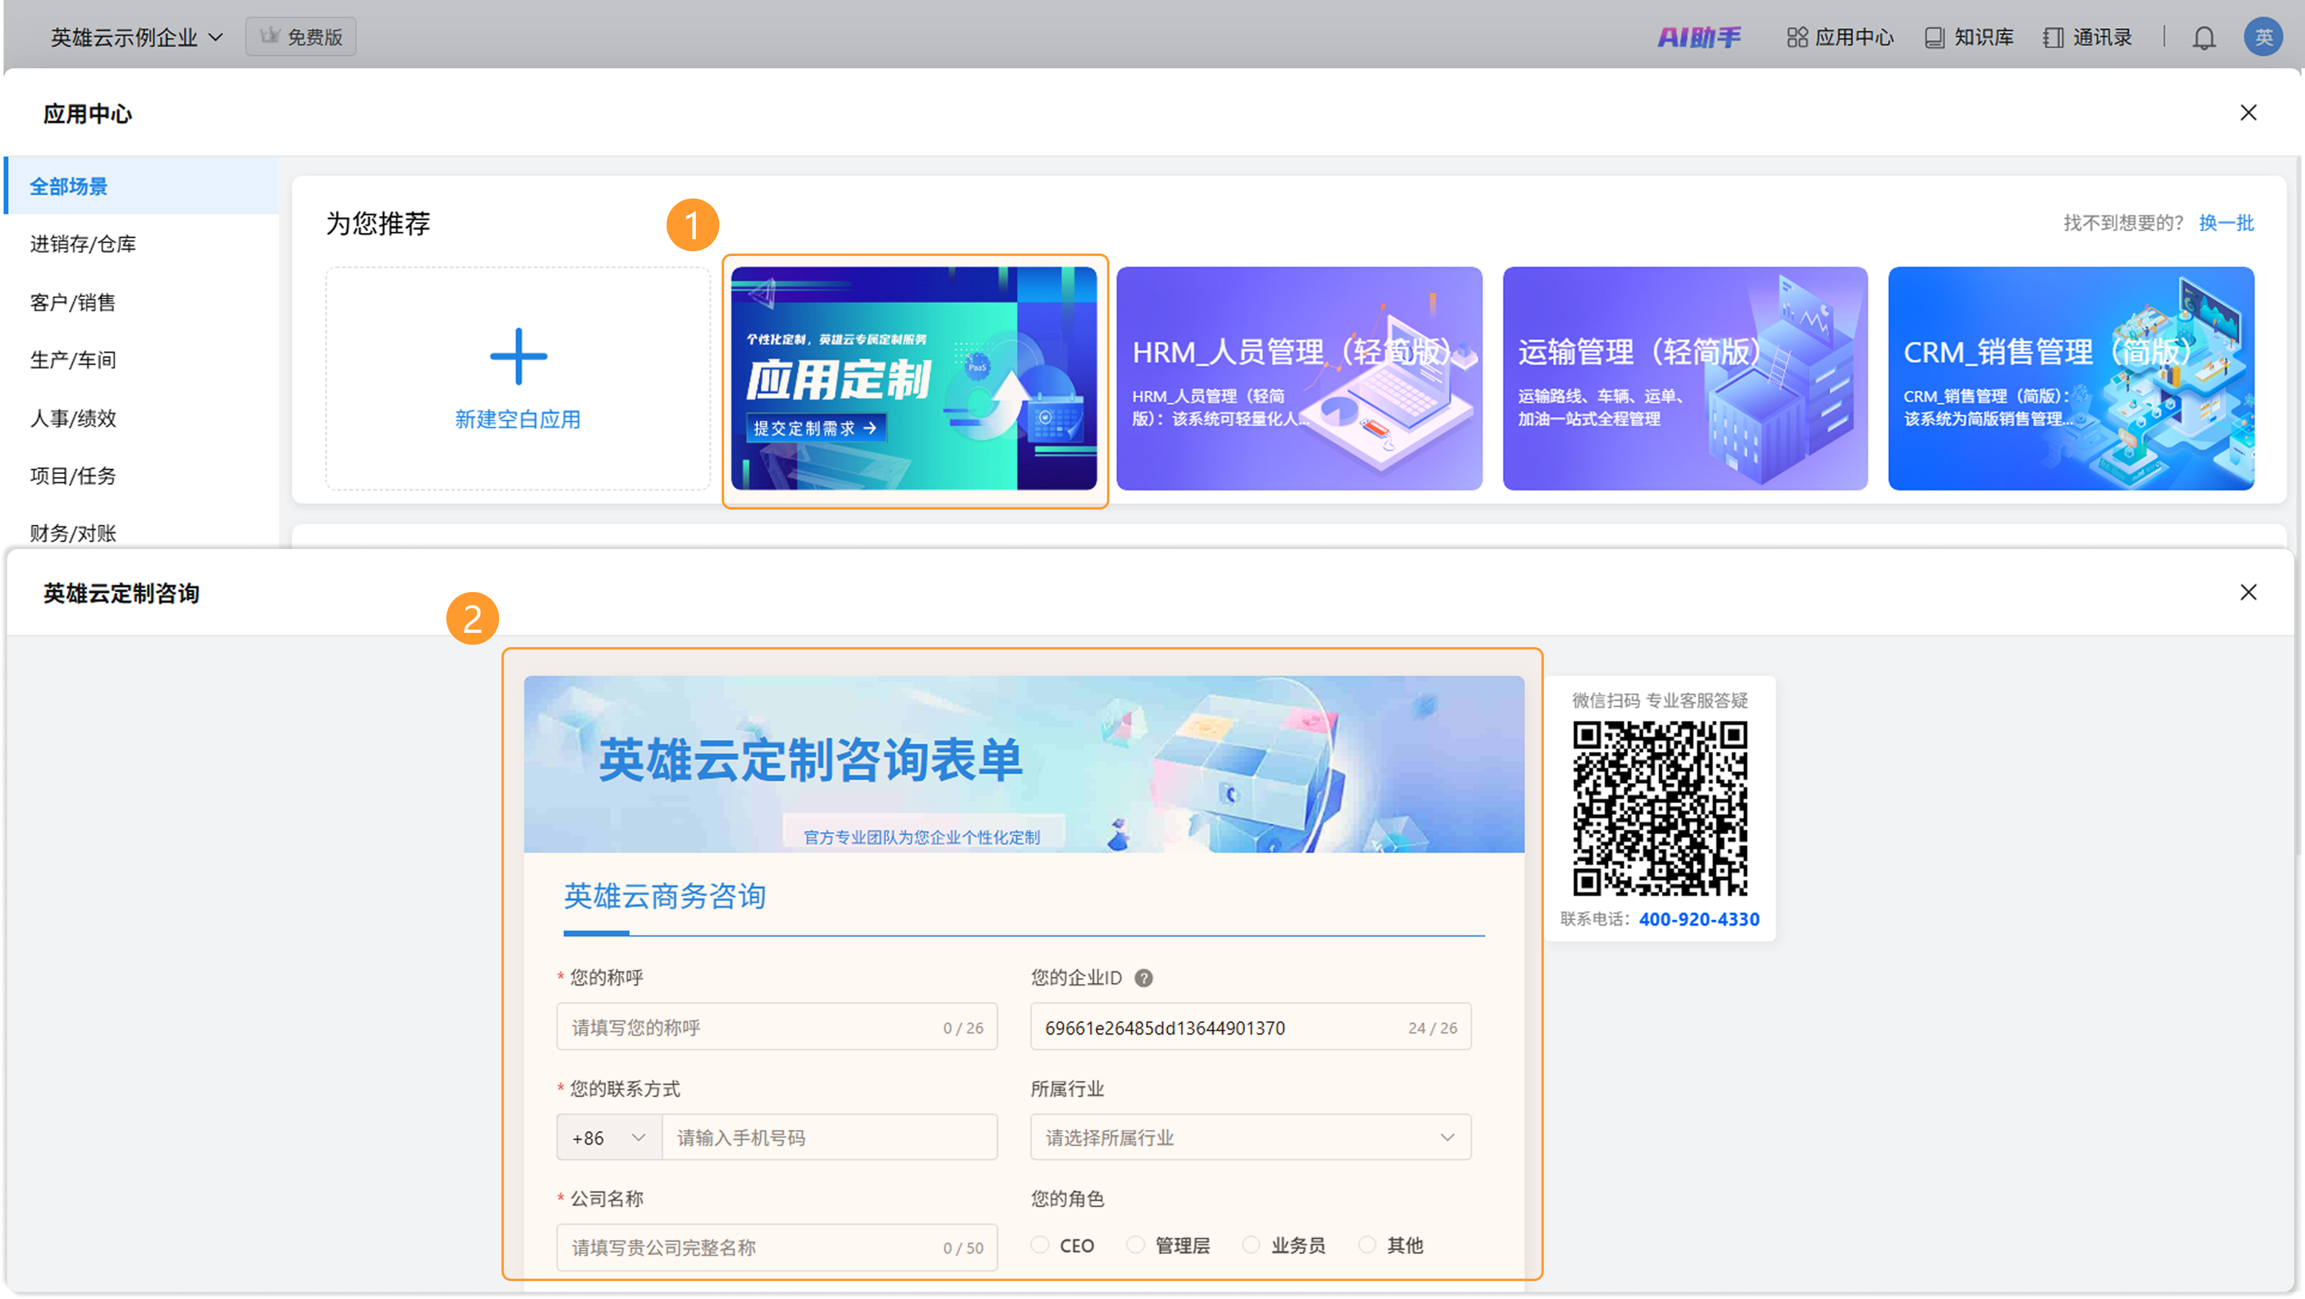
Task: Click the 免费版 version button
Action: [x=300, y=38]
